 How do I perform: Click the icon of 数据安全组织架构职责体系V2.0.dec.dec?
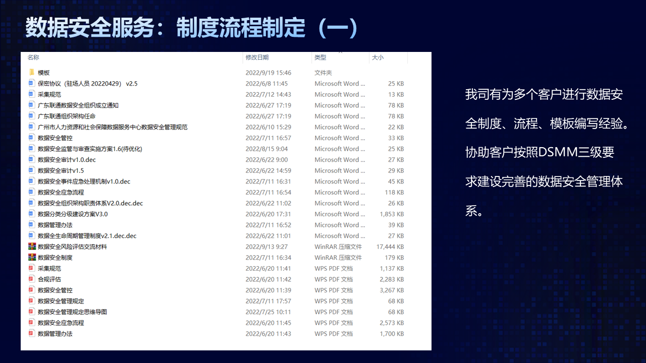[31, 203]
